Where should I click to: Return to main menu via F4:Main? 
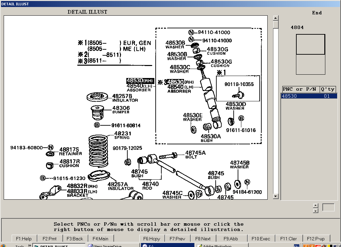(100, 238)
